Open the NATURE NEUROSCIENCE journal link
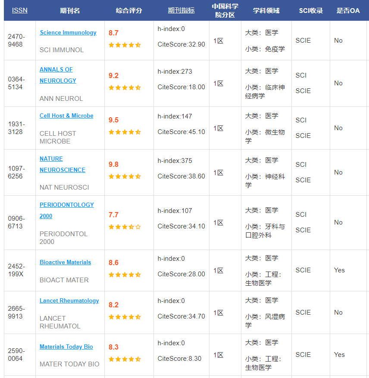 click(62, 164)
